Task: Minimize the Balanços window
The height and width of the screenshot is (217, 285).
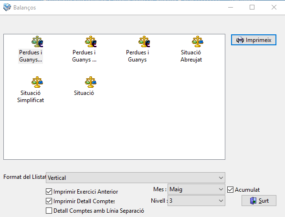Action: [231, 7]
